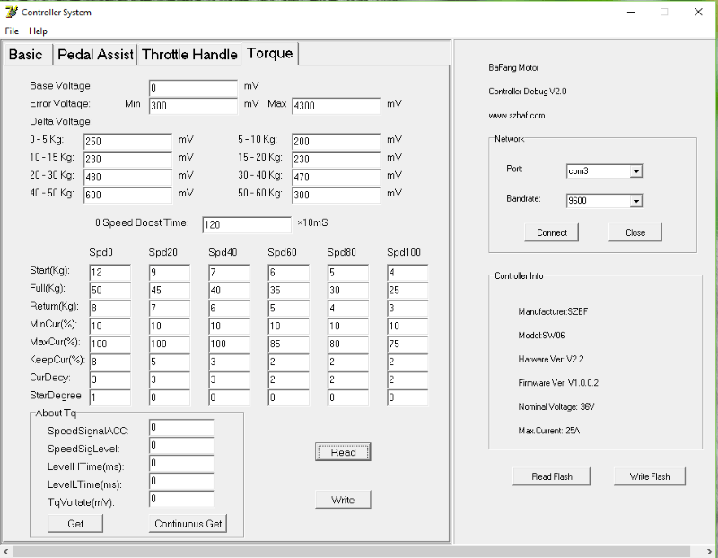Click the 15 - 20 Kg delta voltage field
The image size is (718, 558).
tap(336, 160)
